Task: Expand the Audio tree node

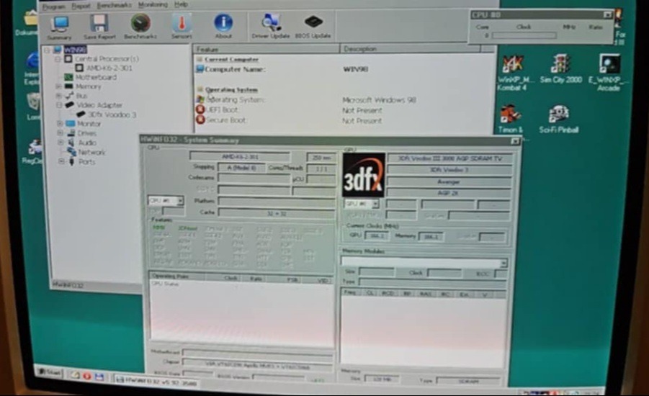Action: [x=61, y=143]
